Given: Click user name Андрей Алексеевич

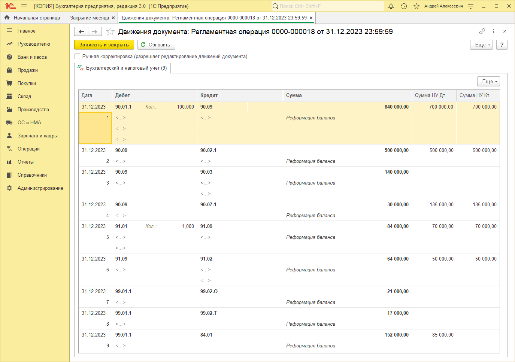Looking at the screenshot, I should click(443, 6).
